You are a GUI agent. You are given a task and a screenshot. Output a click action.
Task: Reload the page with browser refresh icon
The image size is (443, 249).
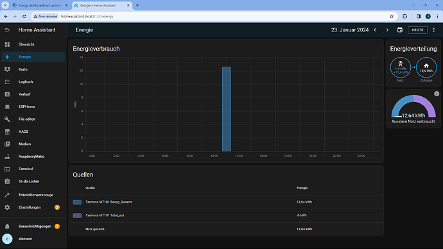(24, 17)
